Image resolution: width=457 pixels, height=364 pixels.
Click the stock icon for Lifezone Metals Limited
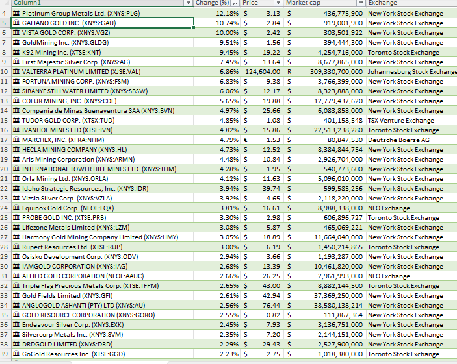click(16, 227)
